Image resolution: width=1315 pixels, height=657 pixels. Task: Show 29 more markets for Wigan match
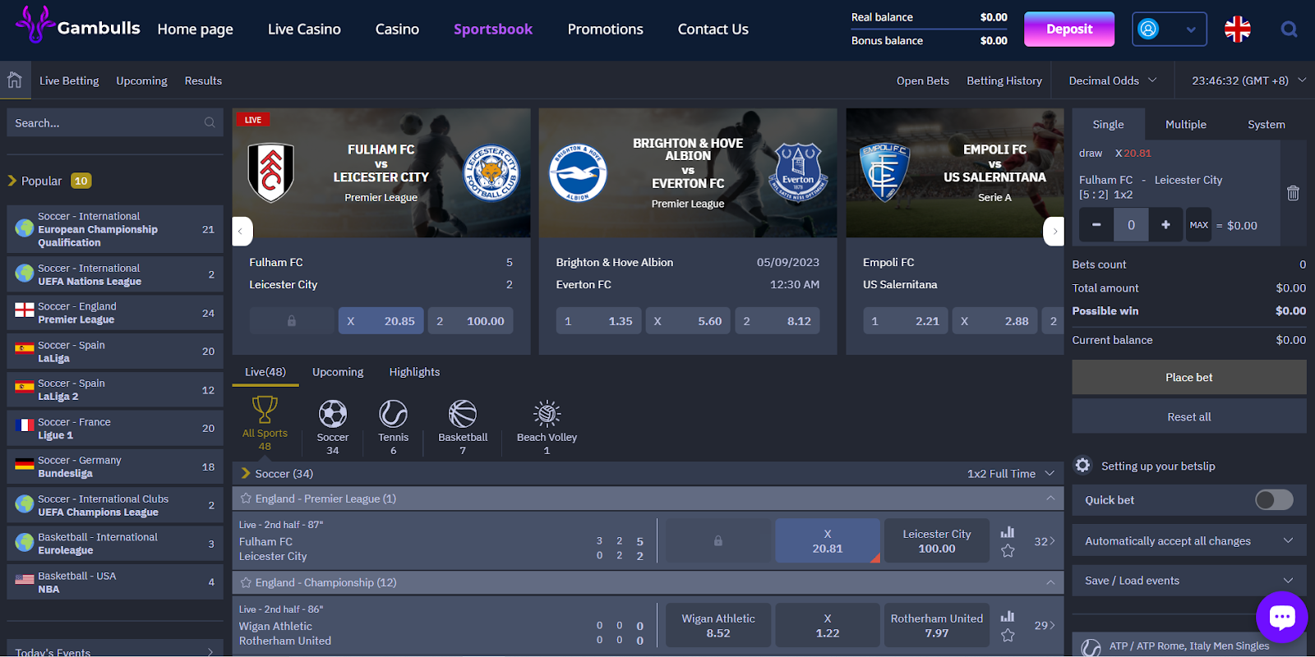point(1045,625)
